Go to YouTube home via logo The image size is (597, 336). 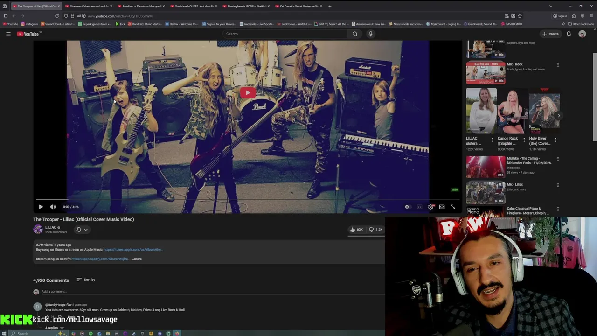[x=28, y=34]
